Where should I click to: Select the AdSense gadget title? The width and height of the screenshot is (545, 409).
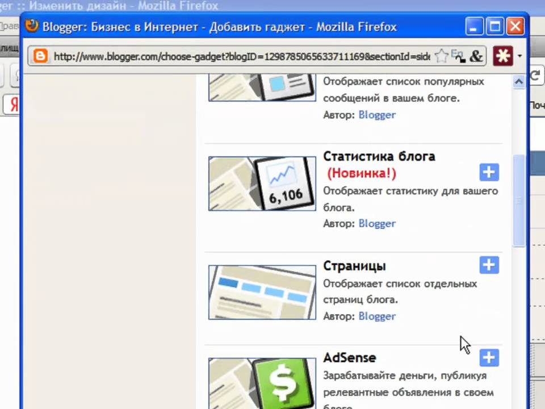(350, 357)
